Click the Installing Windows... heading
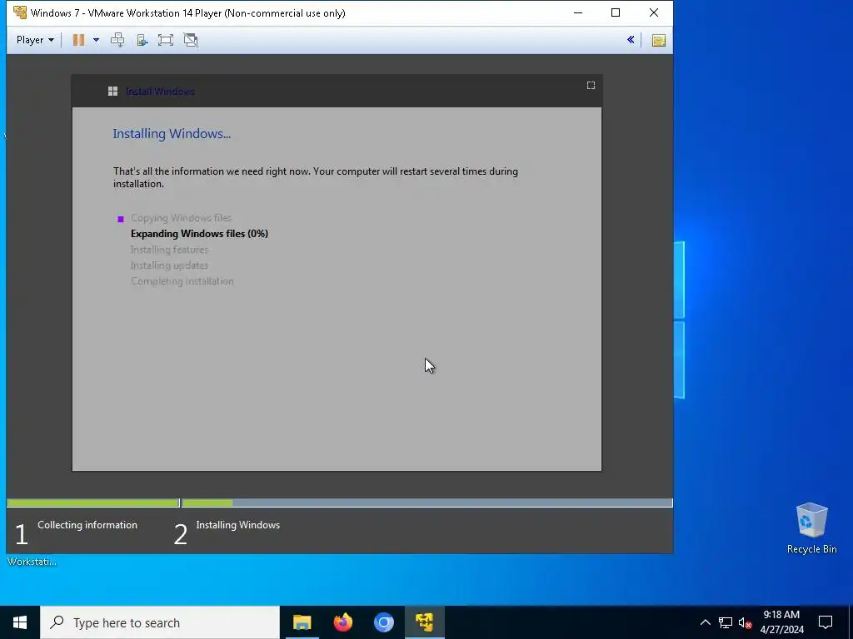Viewport: 853px width, 639px height. pos(172,134)
